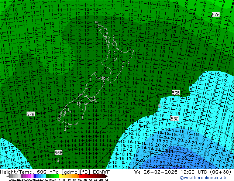Viewport: 234px width, 181px height.
Task: Click the 'Height/Temp. 500 hPa' title text
Action: [x=30, y=172]
